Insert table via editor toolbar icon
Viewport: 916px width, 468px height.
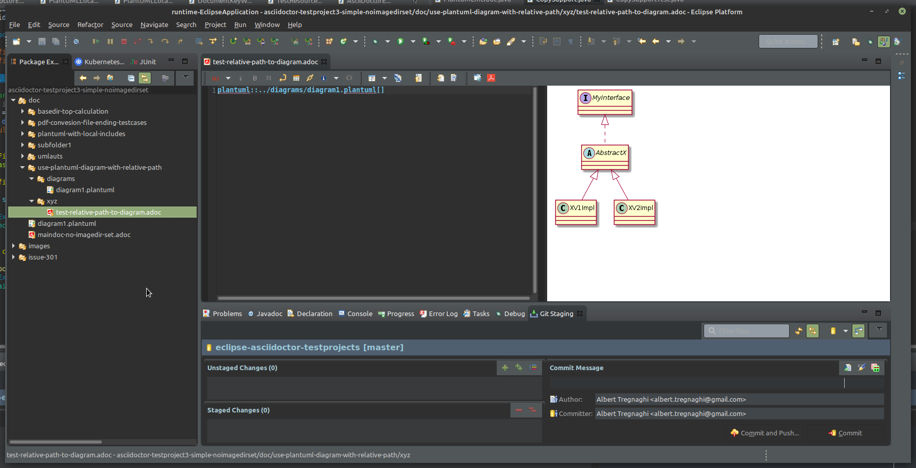pos(296,78)
